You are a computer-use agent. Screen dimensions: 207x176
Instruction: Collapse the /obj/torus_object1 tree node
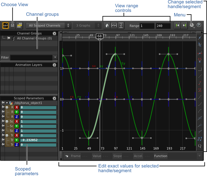tap(7, 103)
